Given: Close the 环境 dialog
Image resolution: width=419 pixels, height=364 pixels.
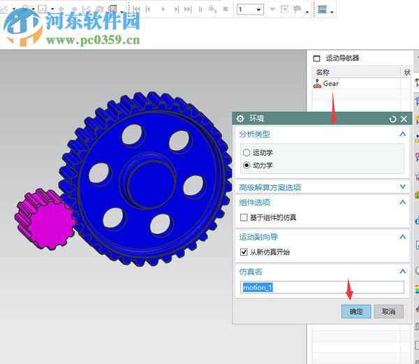Looking at the screenshot, I should pos(404,119).
